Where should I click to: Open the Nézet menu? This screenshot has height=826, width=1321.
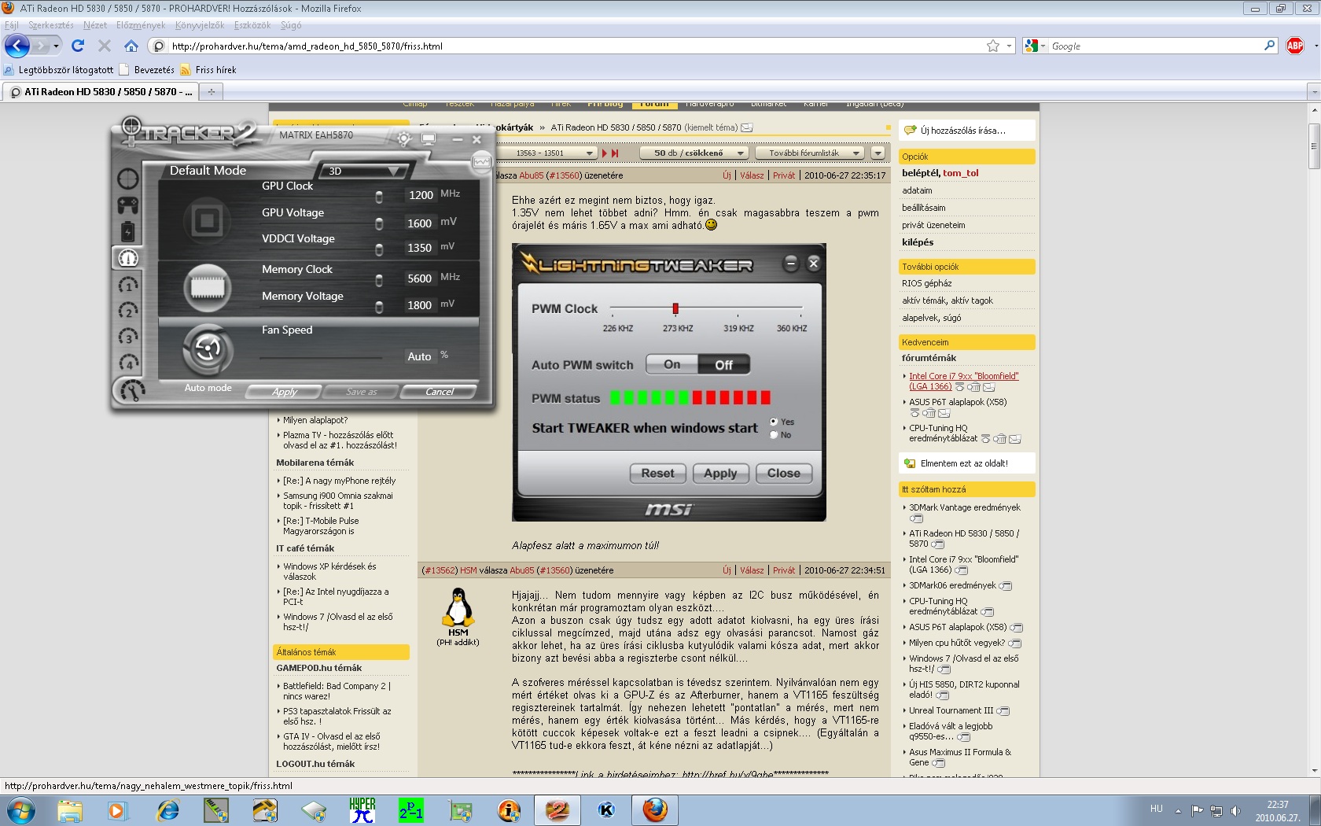[x=95, y=25]
